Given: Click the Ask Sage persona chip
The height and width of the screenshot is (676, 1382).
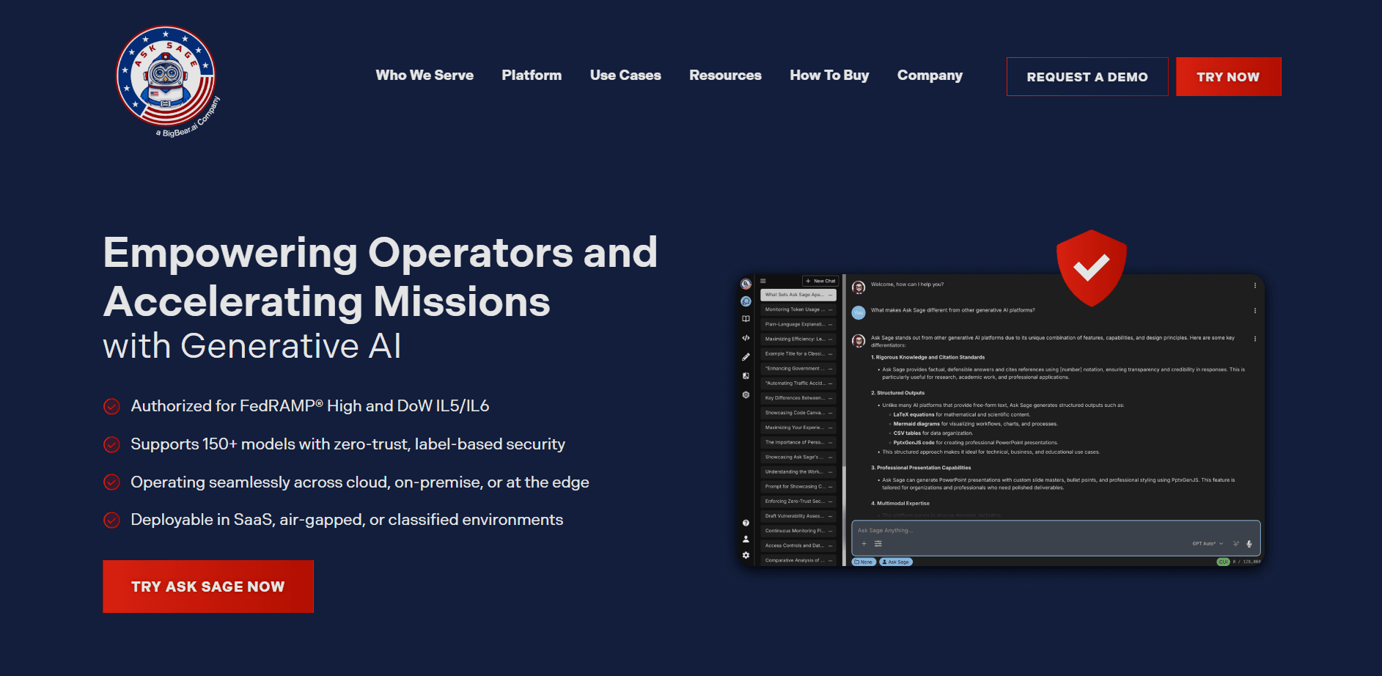Looking at the screenshot, I should pos(895,562).
